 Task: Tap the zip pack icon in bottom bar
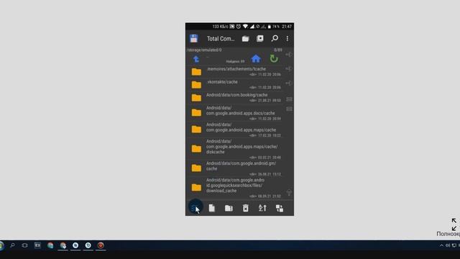(x=229, y=208)
